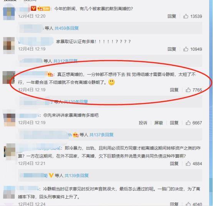Open avatar of the 家暴取证 commenter
The height and width of the screenshot is (206, 213).
pyautogui.click(x=9, y=45)
